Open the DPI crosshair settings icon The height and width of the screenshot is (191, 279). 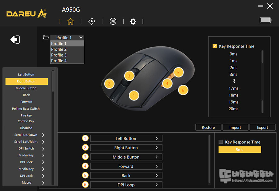(92, 21)
